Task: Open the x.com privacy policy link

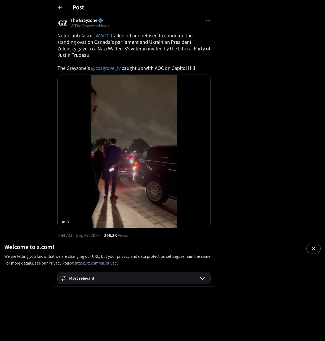Action: [x=97, y=263]
